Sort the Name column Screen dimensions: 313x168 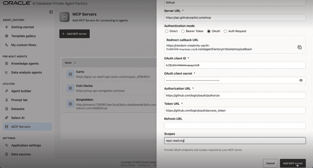(70, 63)
